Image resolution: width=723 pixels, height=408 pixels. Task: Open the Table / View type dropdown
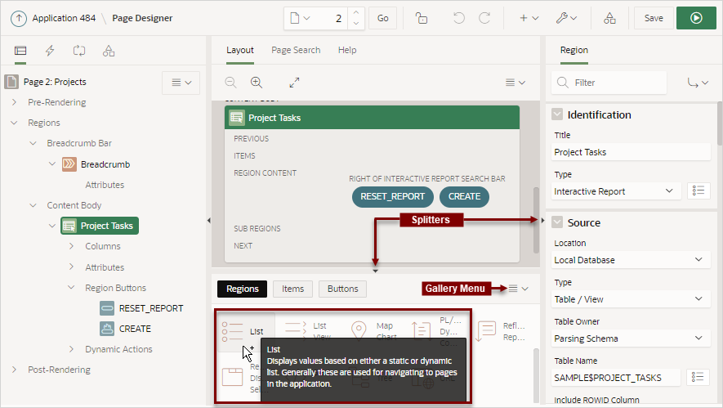(x=631, y=299)
